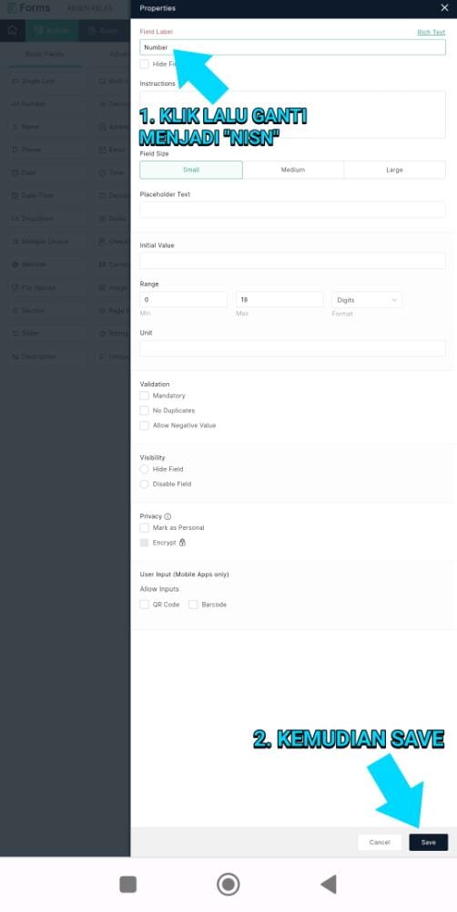Close the Properties panel with X
The height and width of the screenshot is (912, 457).
click(x=444, y=8)
